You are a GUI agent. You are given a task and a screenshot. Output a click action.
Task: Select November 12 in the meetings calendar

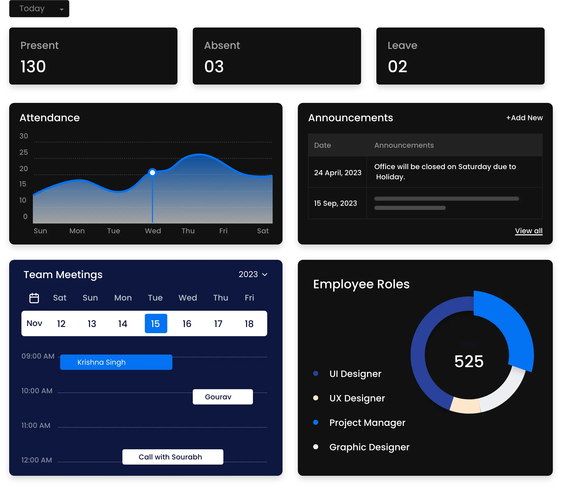[x=61, y=323]
